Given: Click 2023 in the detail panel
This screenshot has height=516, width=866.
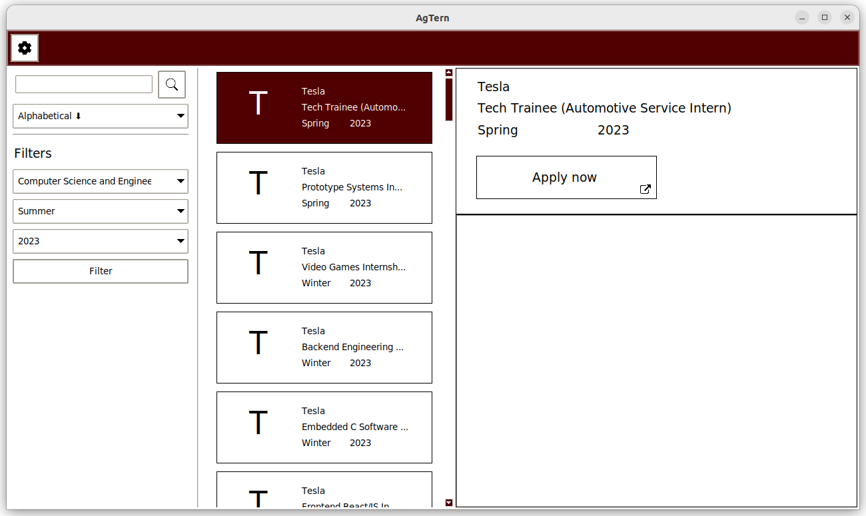Looking at the screenshot, I should (614, 130).
